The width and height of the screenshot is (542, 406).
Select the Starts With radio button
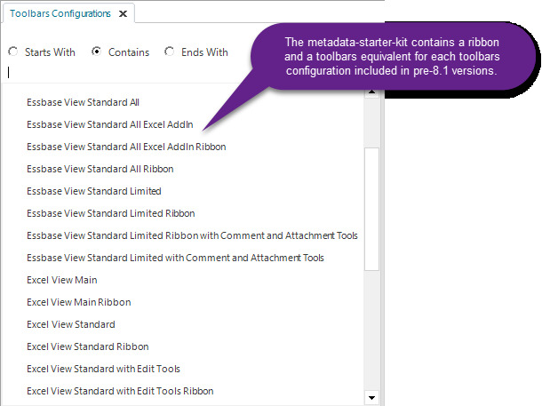pos(13,52)
